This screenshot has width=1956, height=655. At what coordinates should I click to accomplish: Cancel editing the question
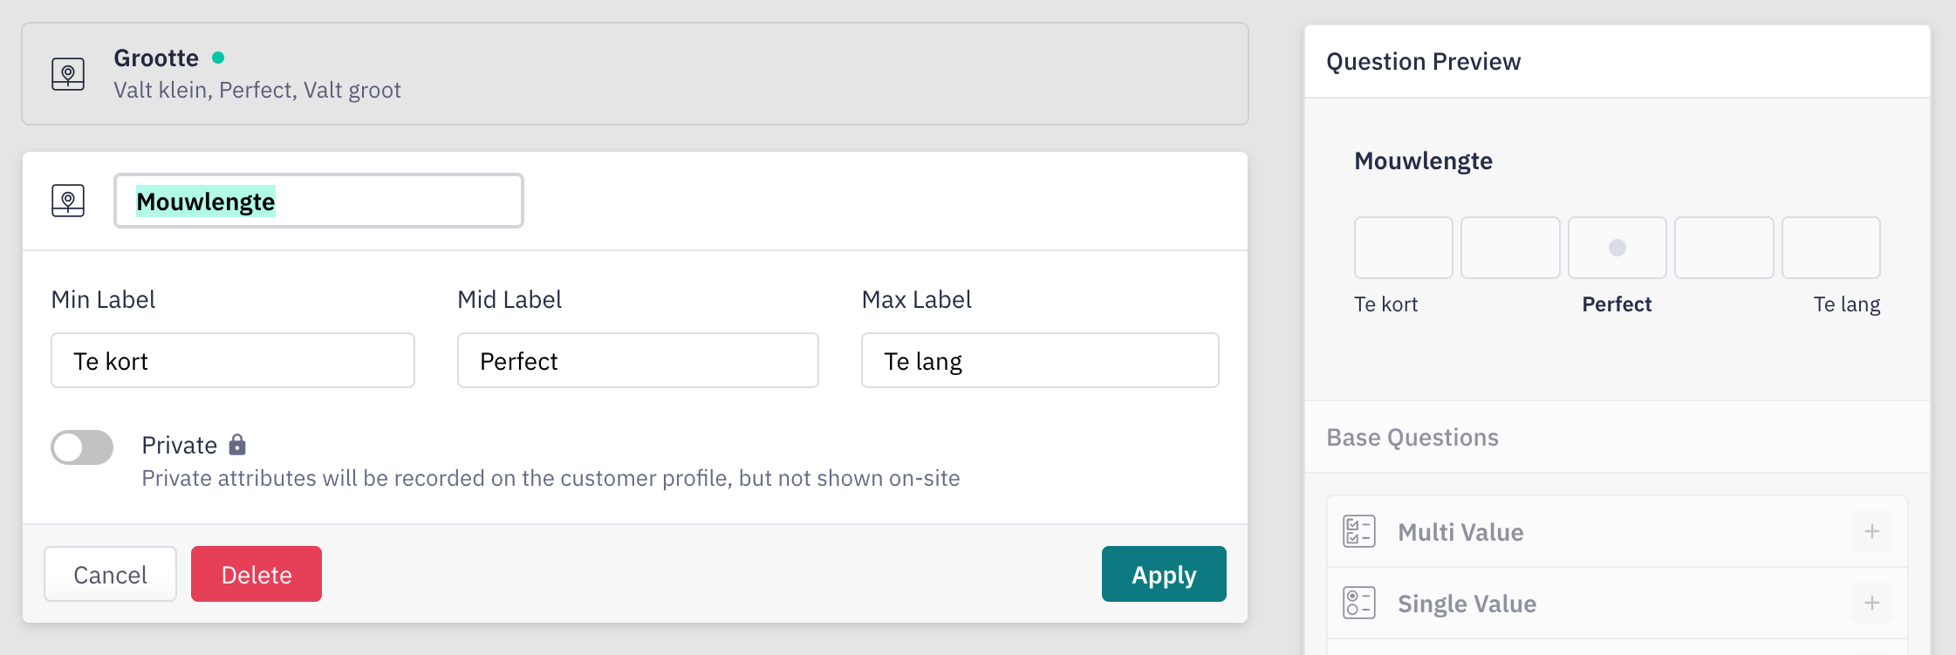click(x=110, y=574)
